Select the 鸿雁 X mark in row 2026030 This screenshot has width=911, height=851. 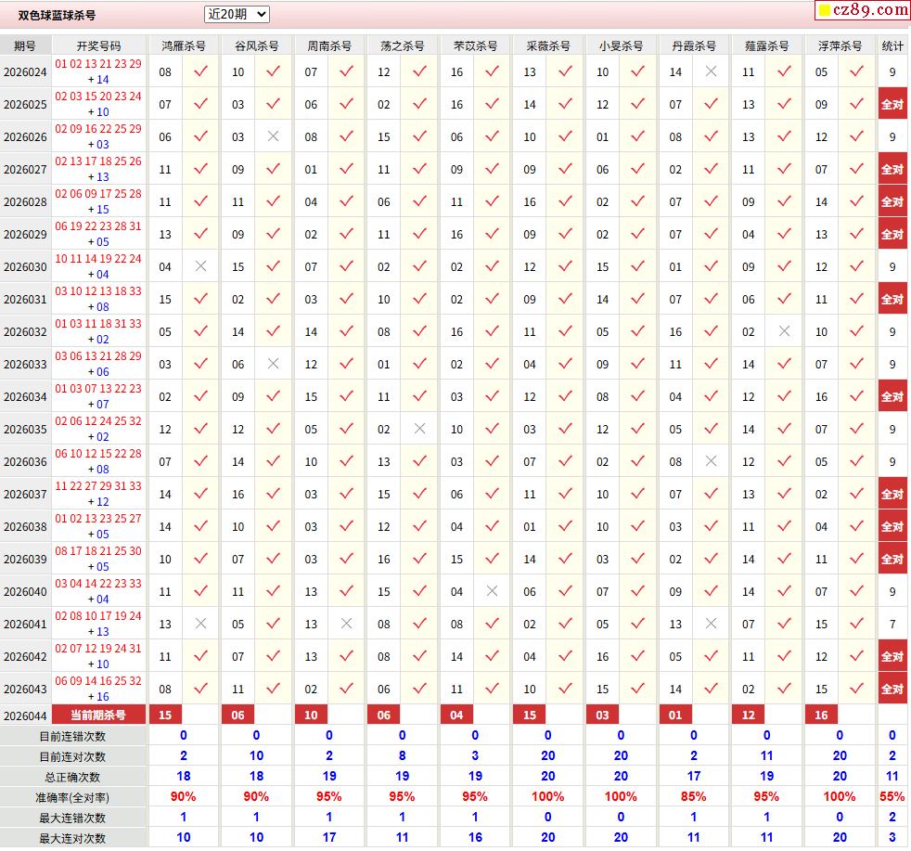tap(200, 266)
